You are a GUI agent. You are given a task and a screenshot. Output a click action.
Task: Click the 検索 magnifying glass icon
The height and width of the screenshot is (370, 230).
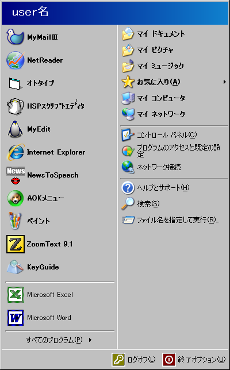tap(128, 203)
